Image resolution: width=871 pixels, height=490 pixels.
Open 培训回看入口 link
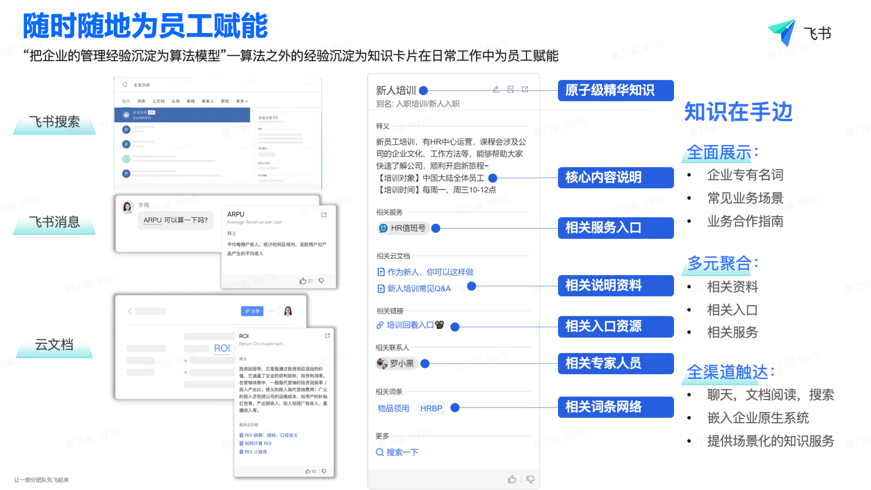click(410, 325)
